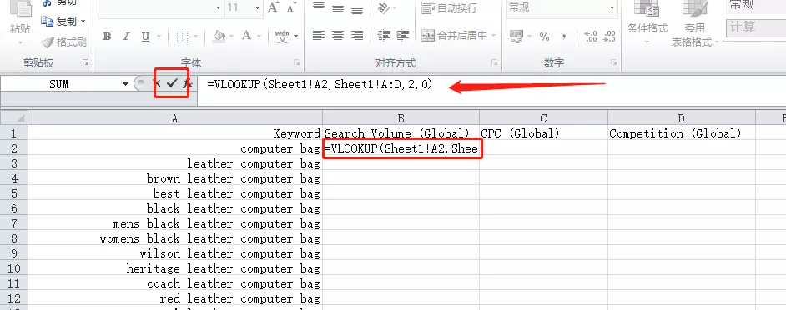The image size is (786, 310).
Task: Click Merge and Center (合并后居中)
Action: [455, 35]
